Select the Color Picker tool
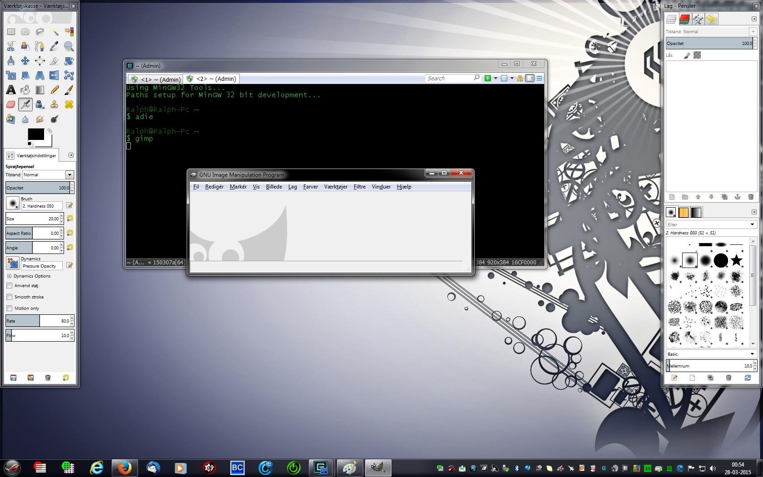This screenshot has width=763, height=477. point(54,46)
